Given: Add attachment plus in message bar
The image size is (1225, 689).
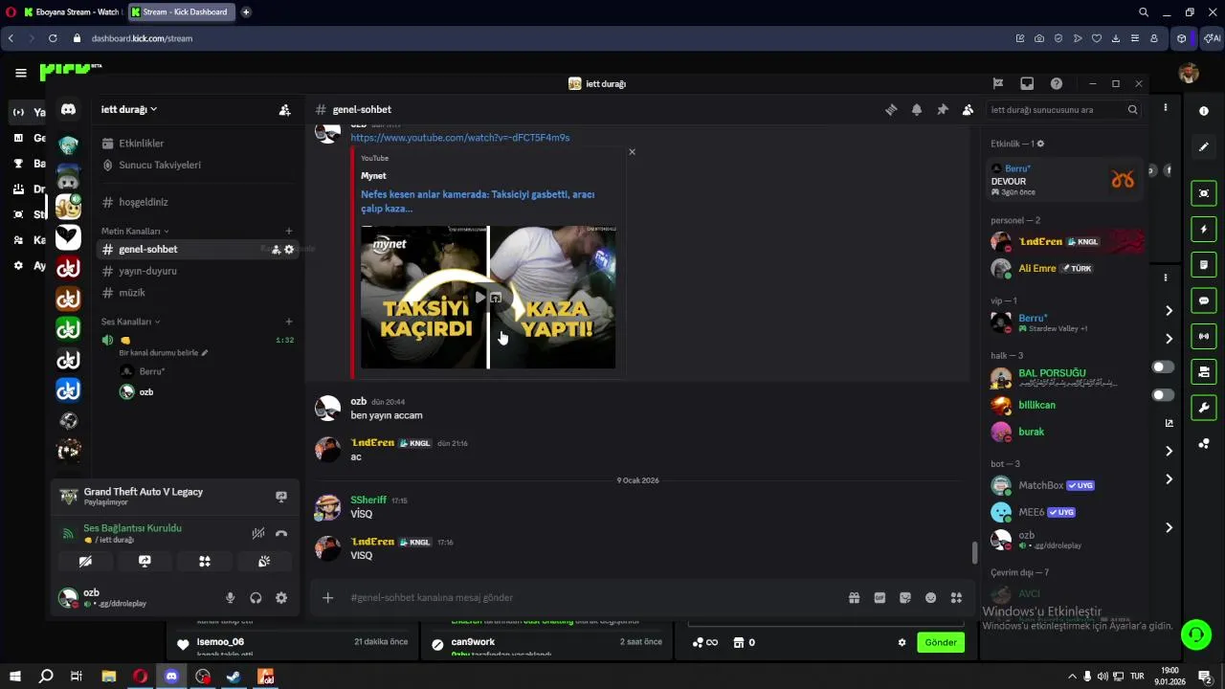Looking at the screenshot, I should pyautogui.click(x=327, y=598).
